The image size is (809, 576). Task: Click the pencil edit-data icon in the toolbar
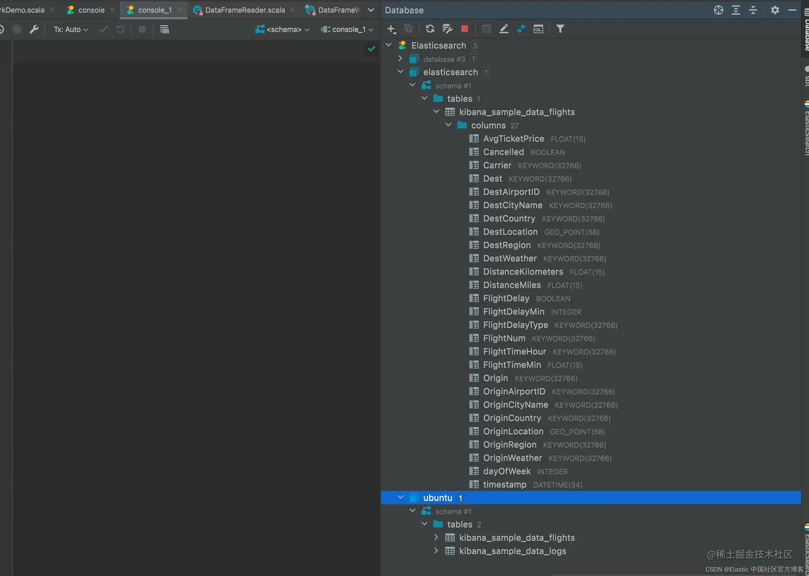503,29
